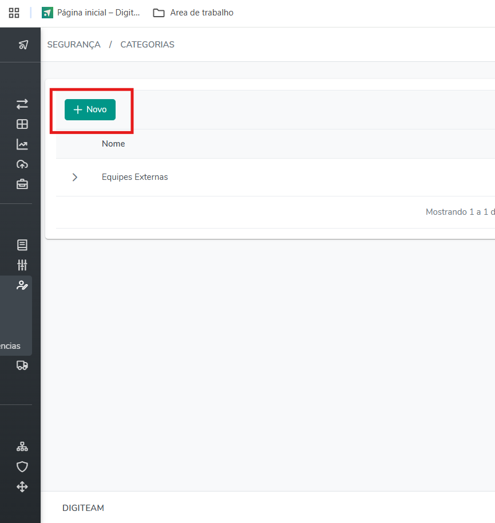The image size is (495, 523).
Task: Click the cloud upload sidebar icon
Action: [x=22, y=164]
